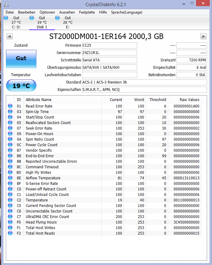The height and width of the screenshot is (265, 212).
Task: Click status orb for Spin-Up Time
Action: tap(10, 111)
